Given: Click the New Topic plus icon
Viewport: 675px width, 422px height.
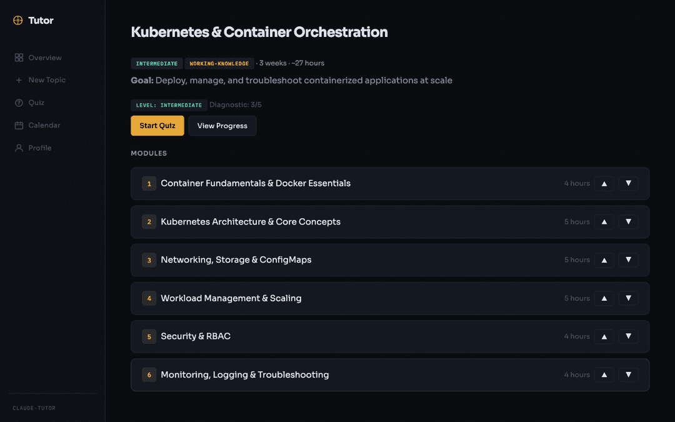Looking at the screenshot, I should pyautogui.click(x=19, y=80).
